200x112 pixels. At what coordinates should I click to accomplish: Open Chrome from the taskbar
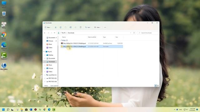coord(45,110)
